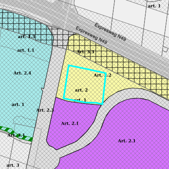Click the 'art. 1.1' label in blue zone
Viewport: 169px width, 169px height.
coord(26,50)
